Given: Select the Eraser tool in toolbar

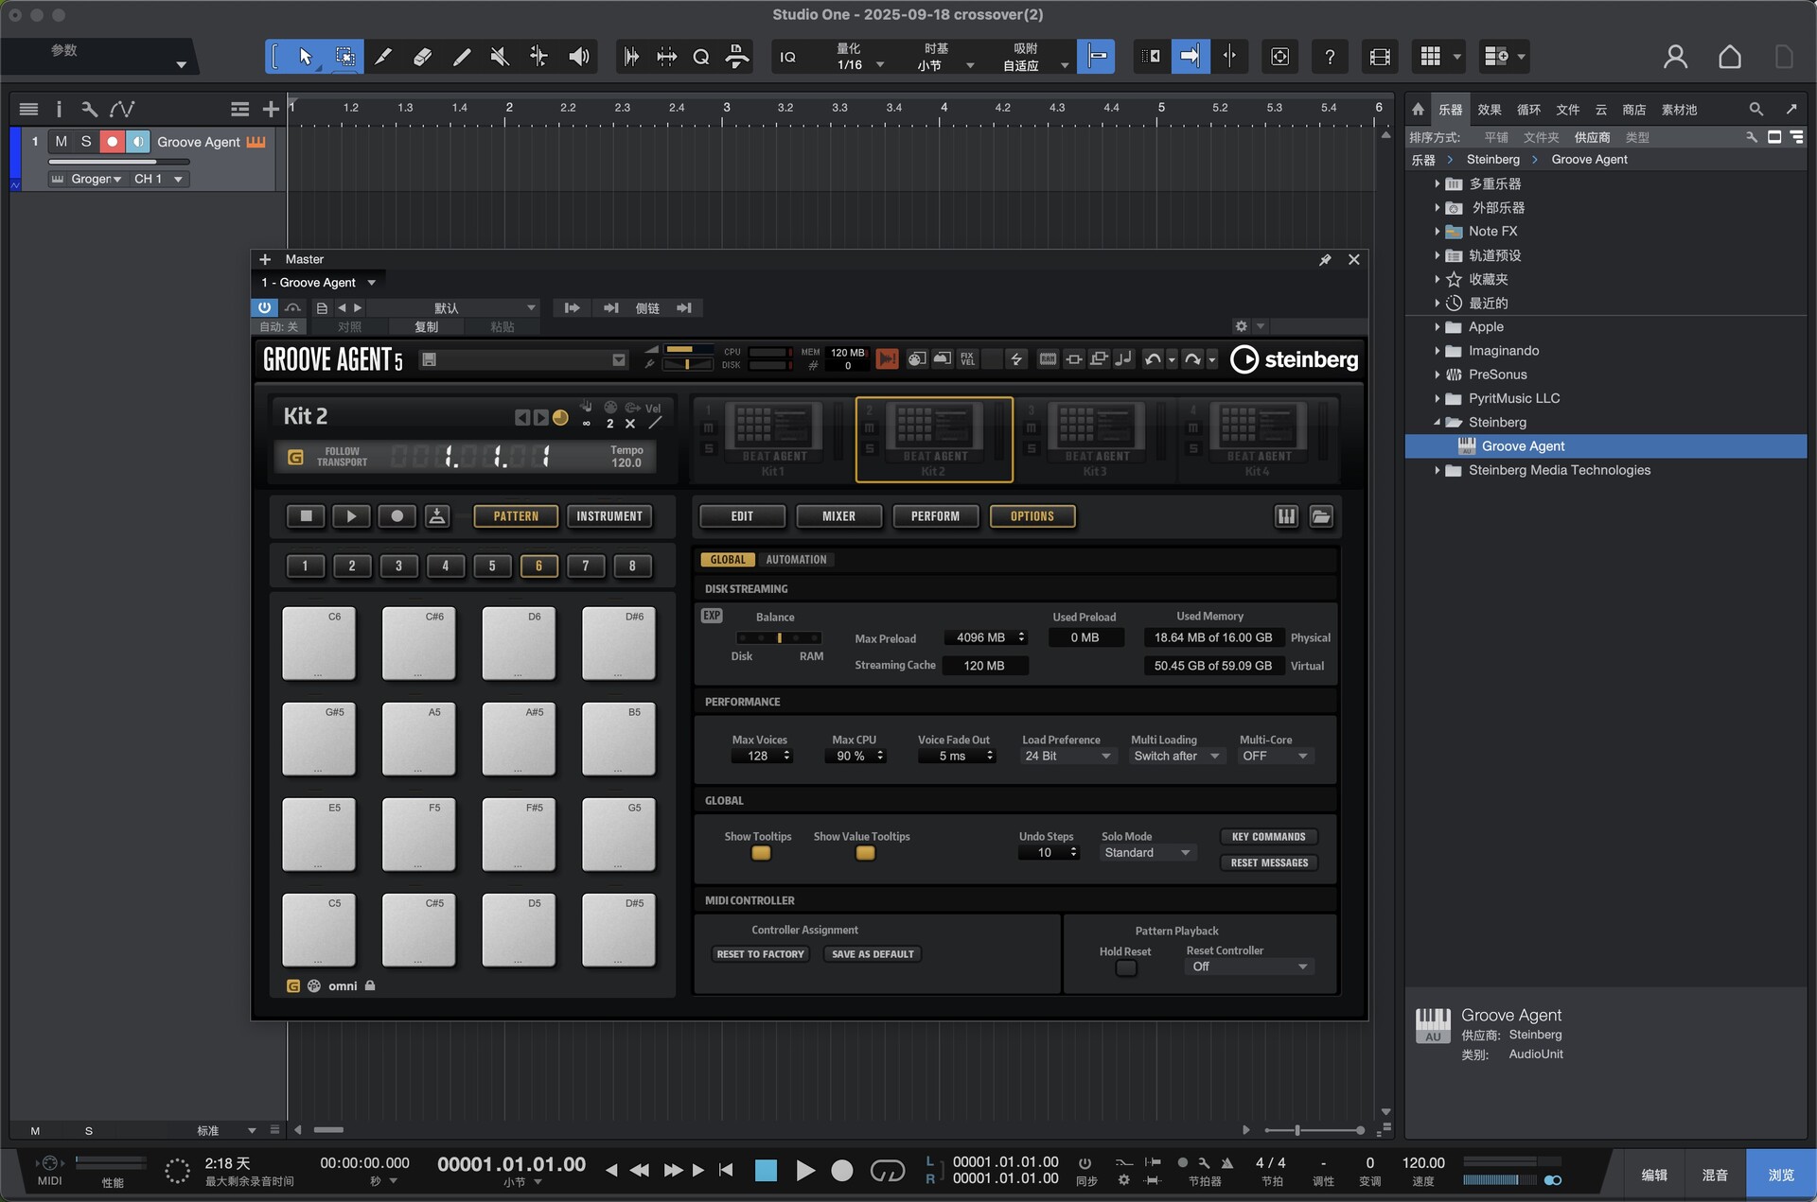Looking at the screenshot, I should 422,57.
